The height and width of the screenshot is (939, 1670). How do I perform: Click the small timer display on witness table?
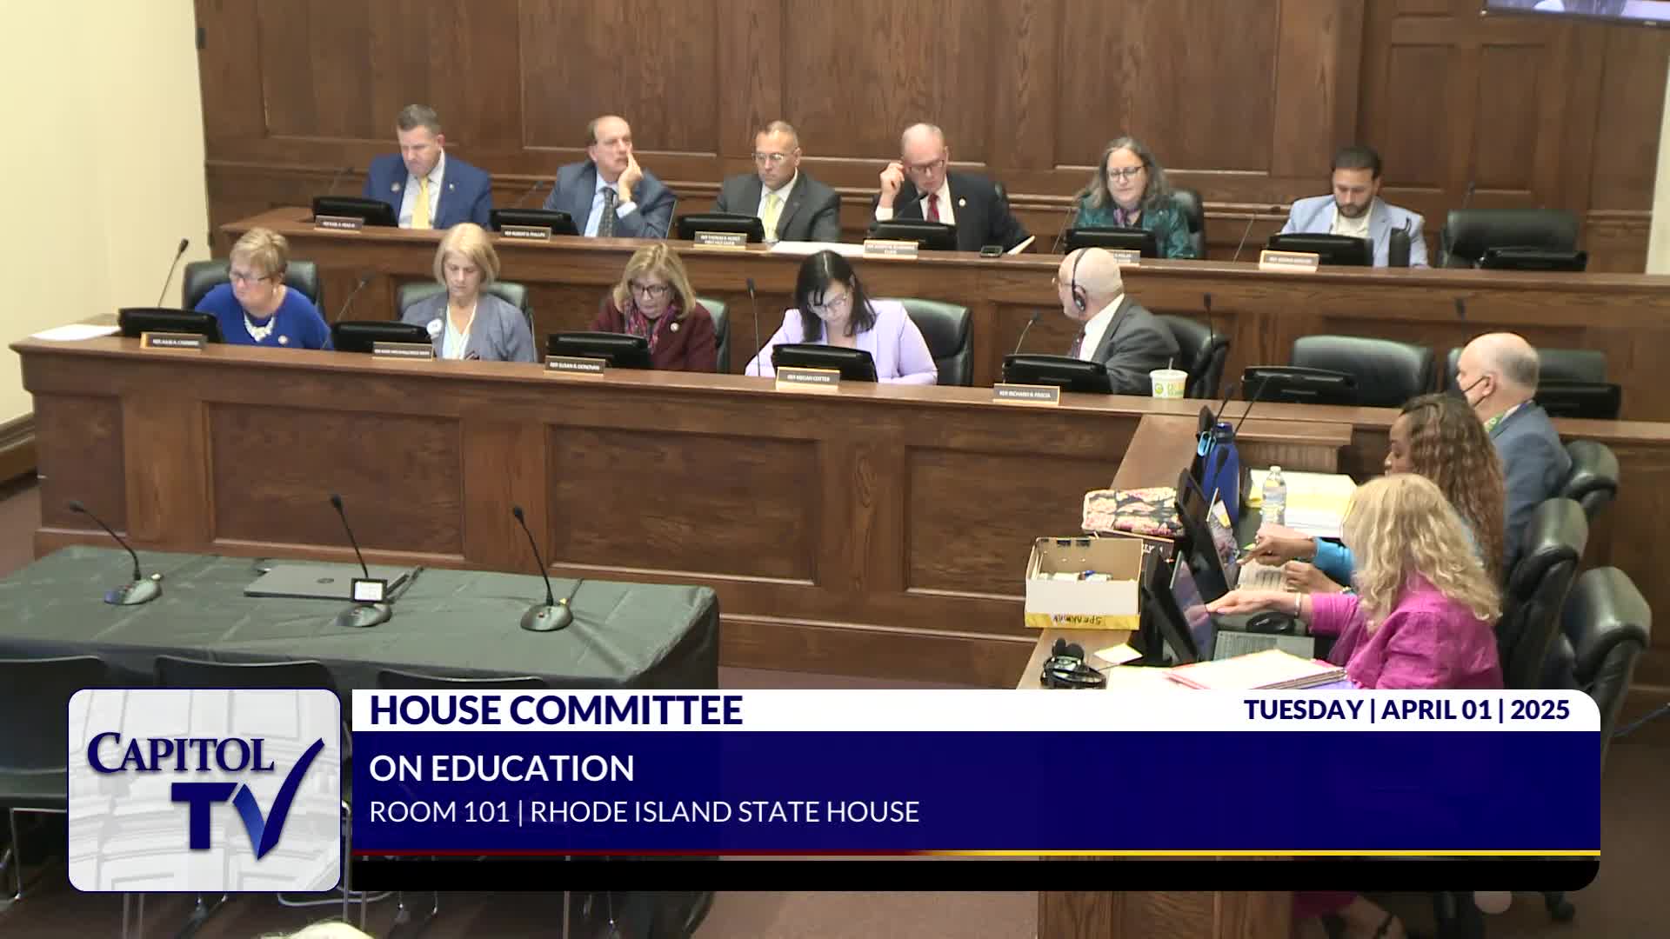click(x=369, y=589)
